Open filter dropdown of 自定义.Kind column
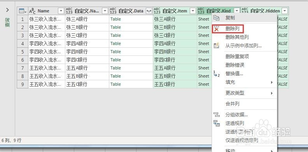Image resolution: width=308 pixels, height=152 pixels. coord(237,11)
